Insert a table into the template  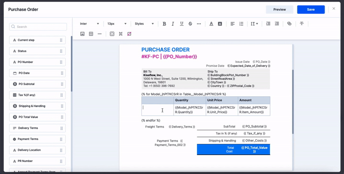91,34
